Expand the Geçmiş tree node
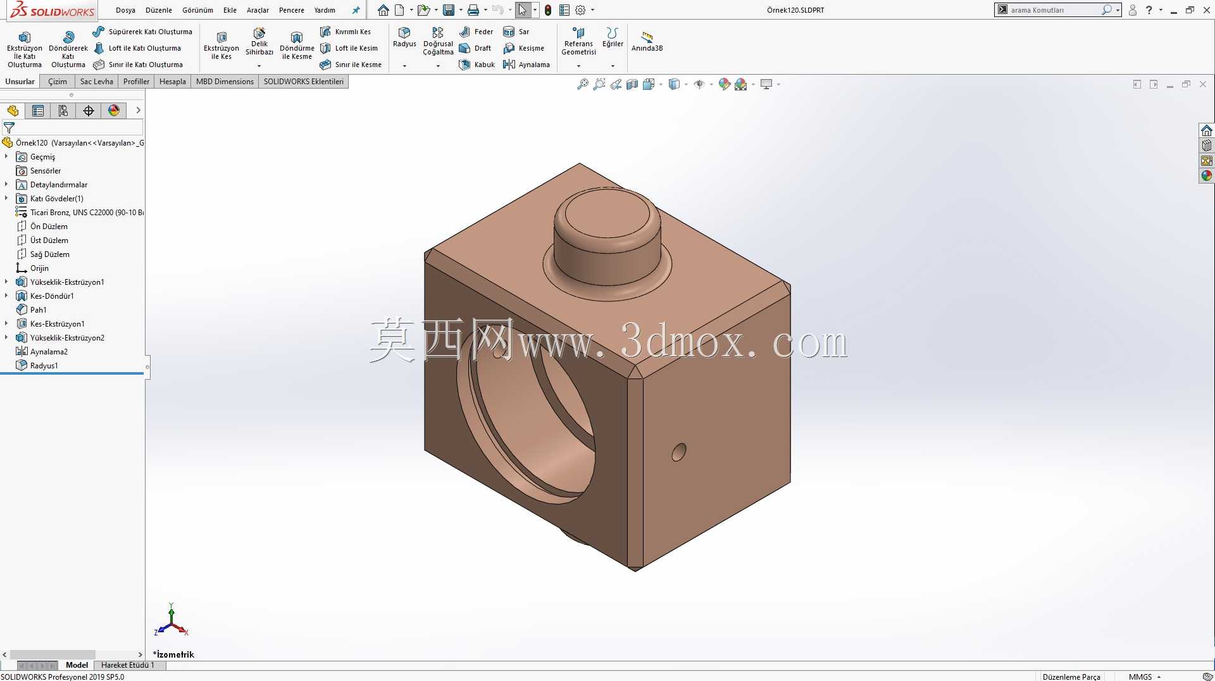Viewport: 1215px width, 681px height. 6,156
